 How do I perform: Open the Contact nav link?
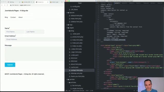pyautogui.click(x=13, y=17)
